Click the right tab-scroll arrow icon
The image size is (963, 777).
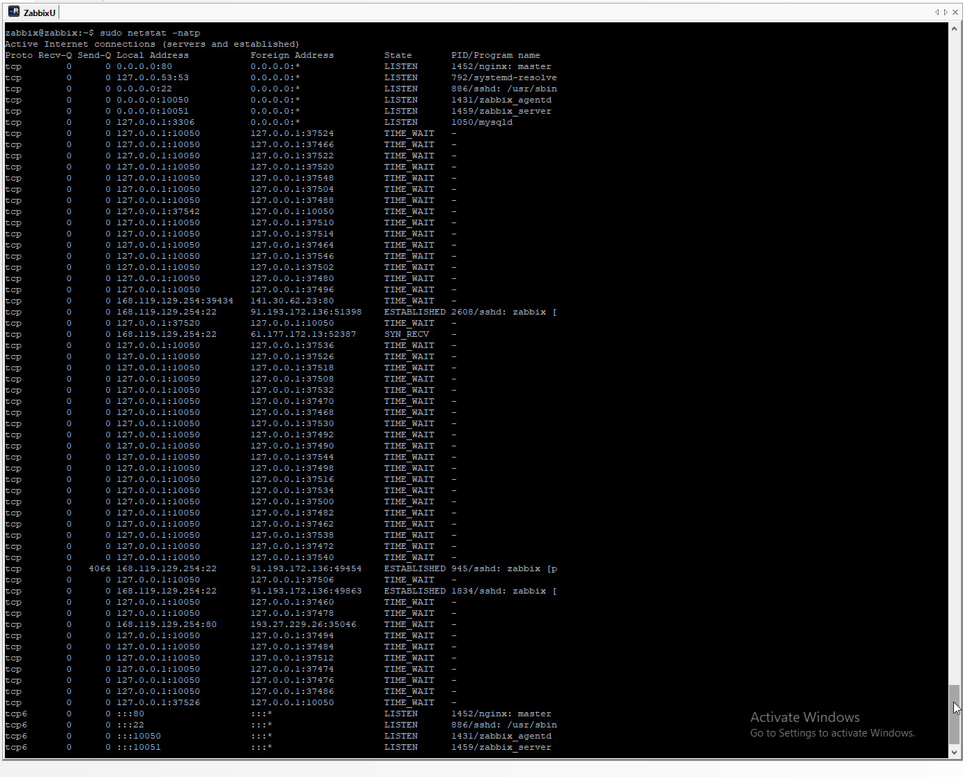tap(944, 12)
